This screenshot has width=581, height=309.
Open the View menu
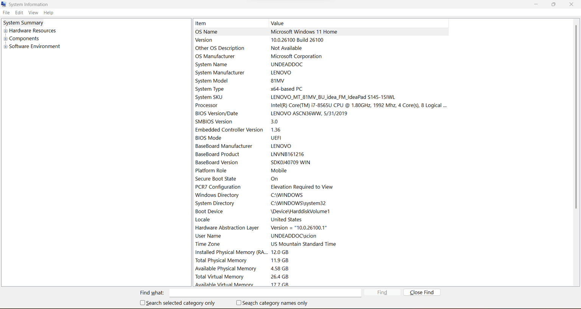(x=33, y=13)
